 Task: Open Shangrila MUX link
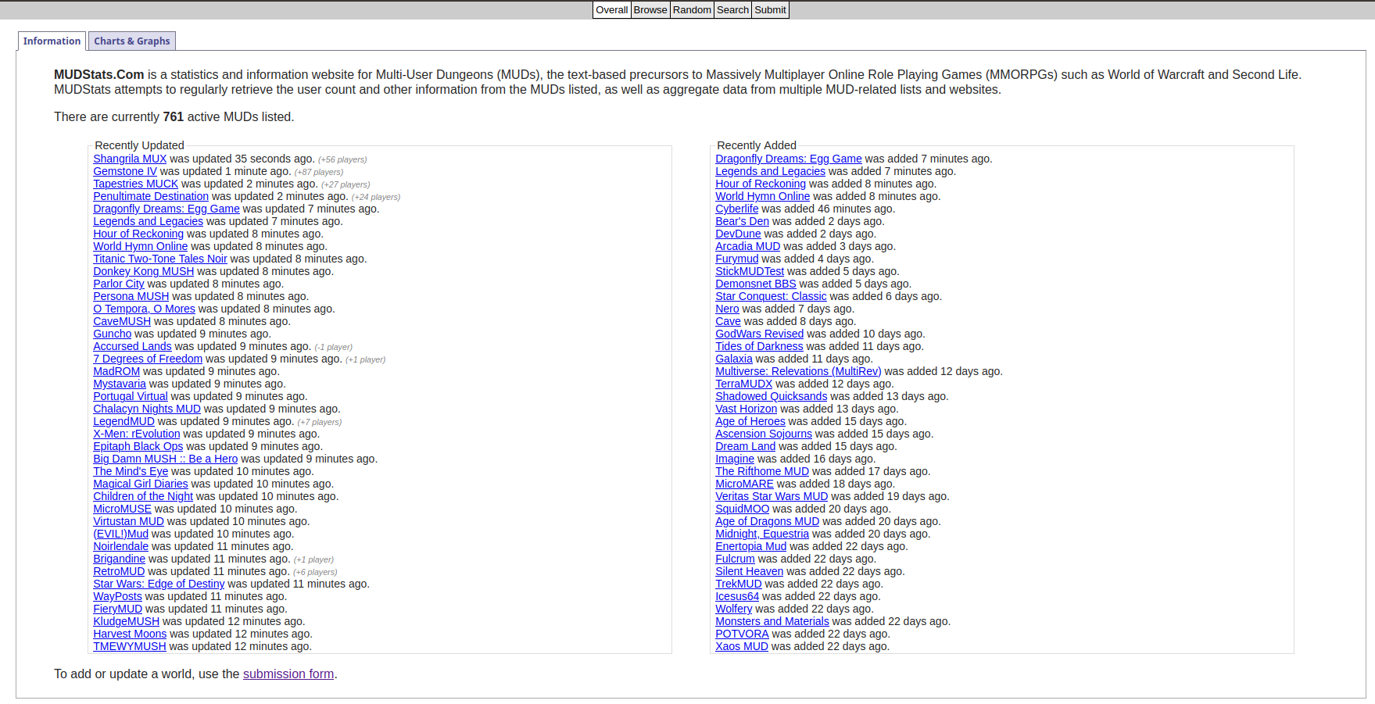click(x=130, y=159)
